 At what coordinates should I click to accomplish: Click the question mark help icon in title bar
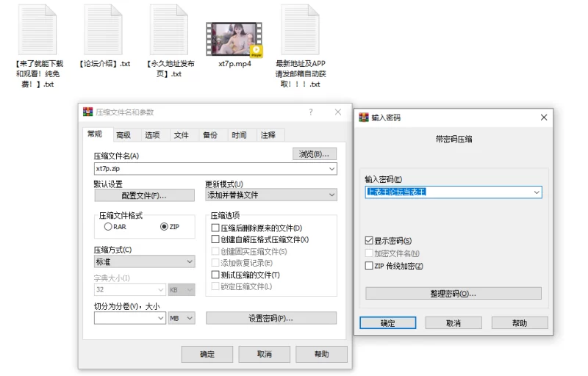point(311,112)
